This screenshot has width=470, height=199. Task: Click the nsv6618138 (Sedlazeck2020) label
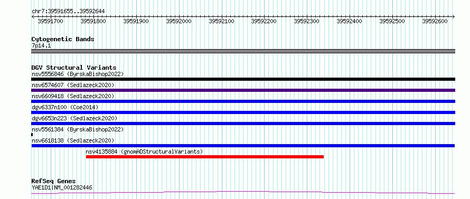[x=73, y=140]
